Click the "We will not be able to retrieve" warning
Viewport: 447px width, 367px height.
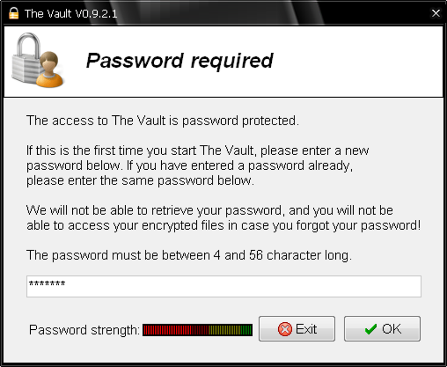(223, 218)
